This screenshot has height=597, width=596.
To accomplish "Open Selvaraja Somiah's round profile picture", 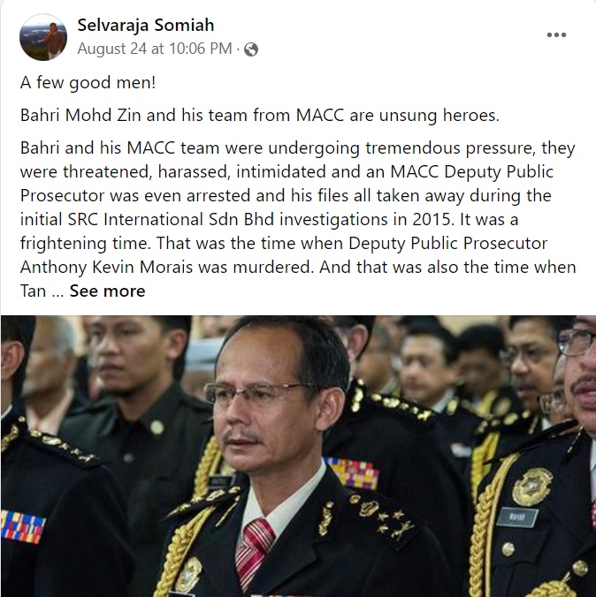I will tap(43, 37).
